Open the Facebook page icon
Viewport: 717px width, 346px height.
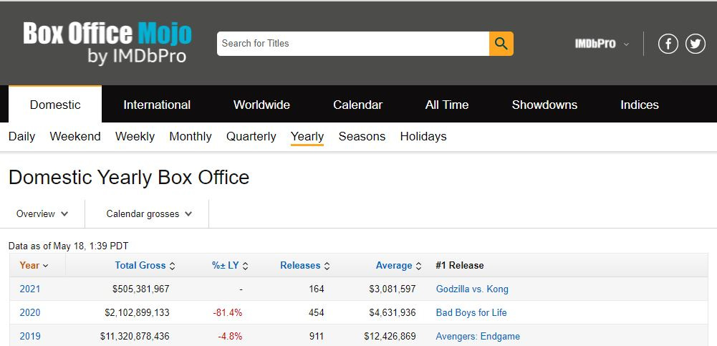click(668, 44)
